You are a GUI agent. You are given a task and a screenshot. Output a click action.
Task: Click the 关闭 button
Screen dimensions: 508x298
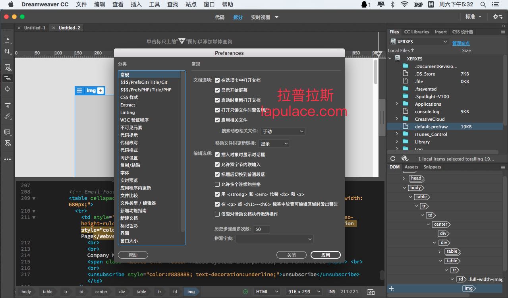(x=292, y=255)
